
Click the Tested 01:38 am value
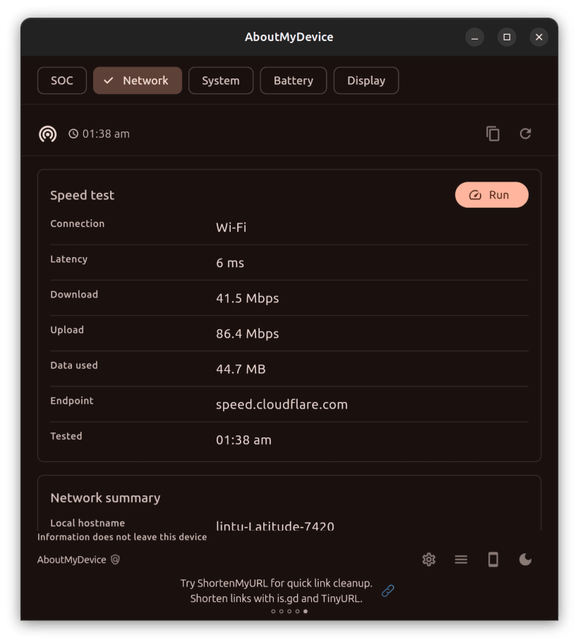243,440
